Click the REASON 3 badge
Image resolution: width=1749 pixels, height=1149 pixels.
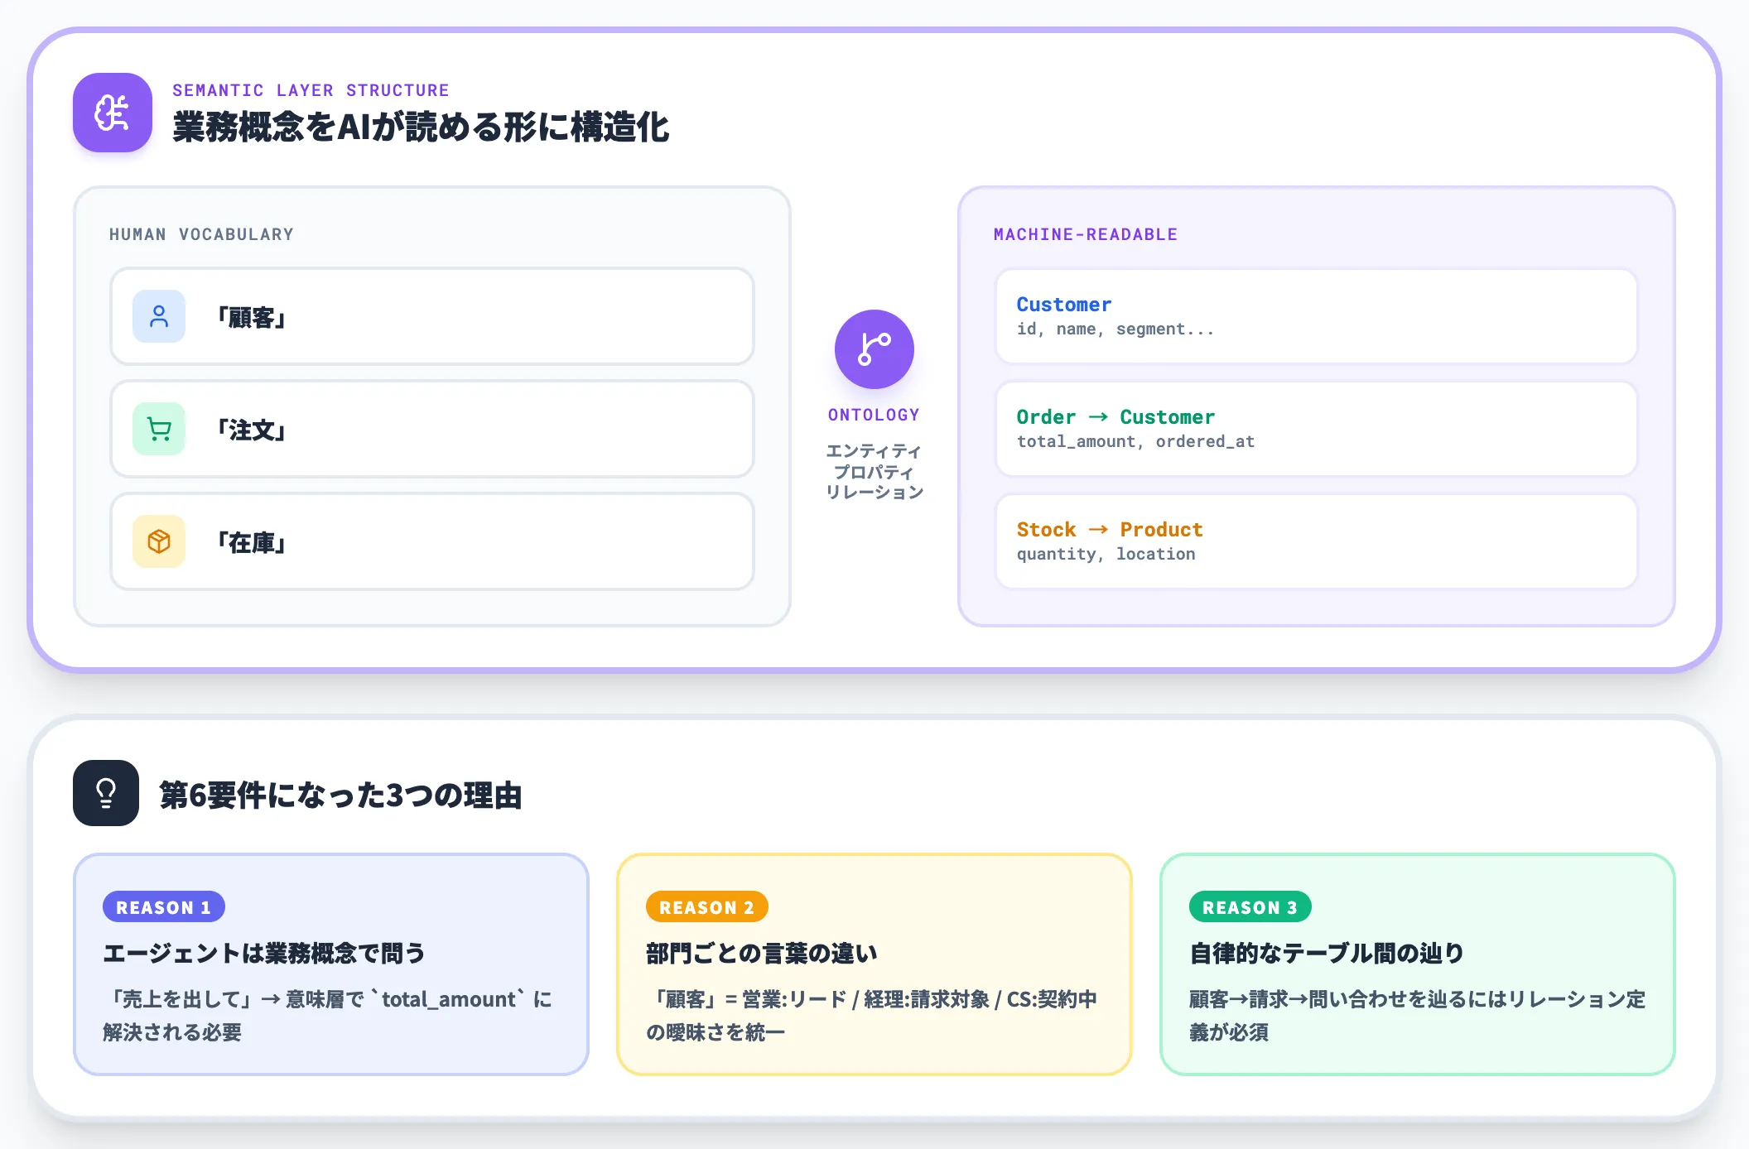tap(1250, 907)
